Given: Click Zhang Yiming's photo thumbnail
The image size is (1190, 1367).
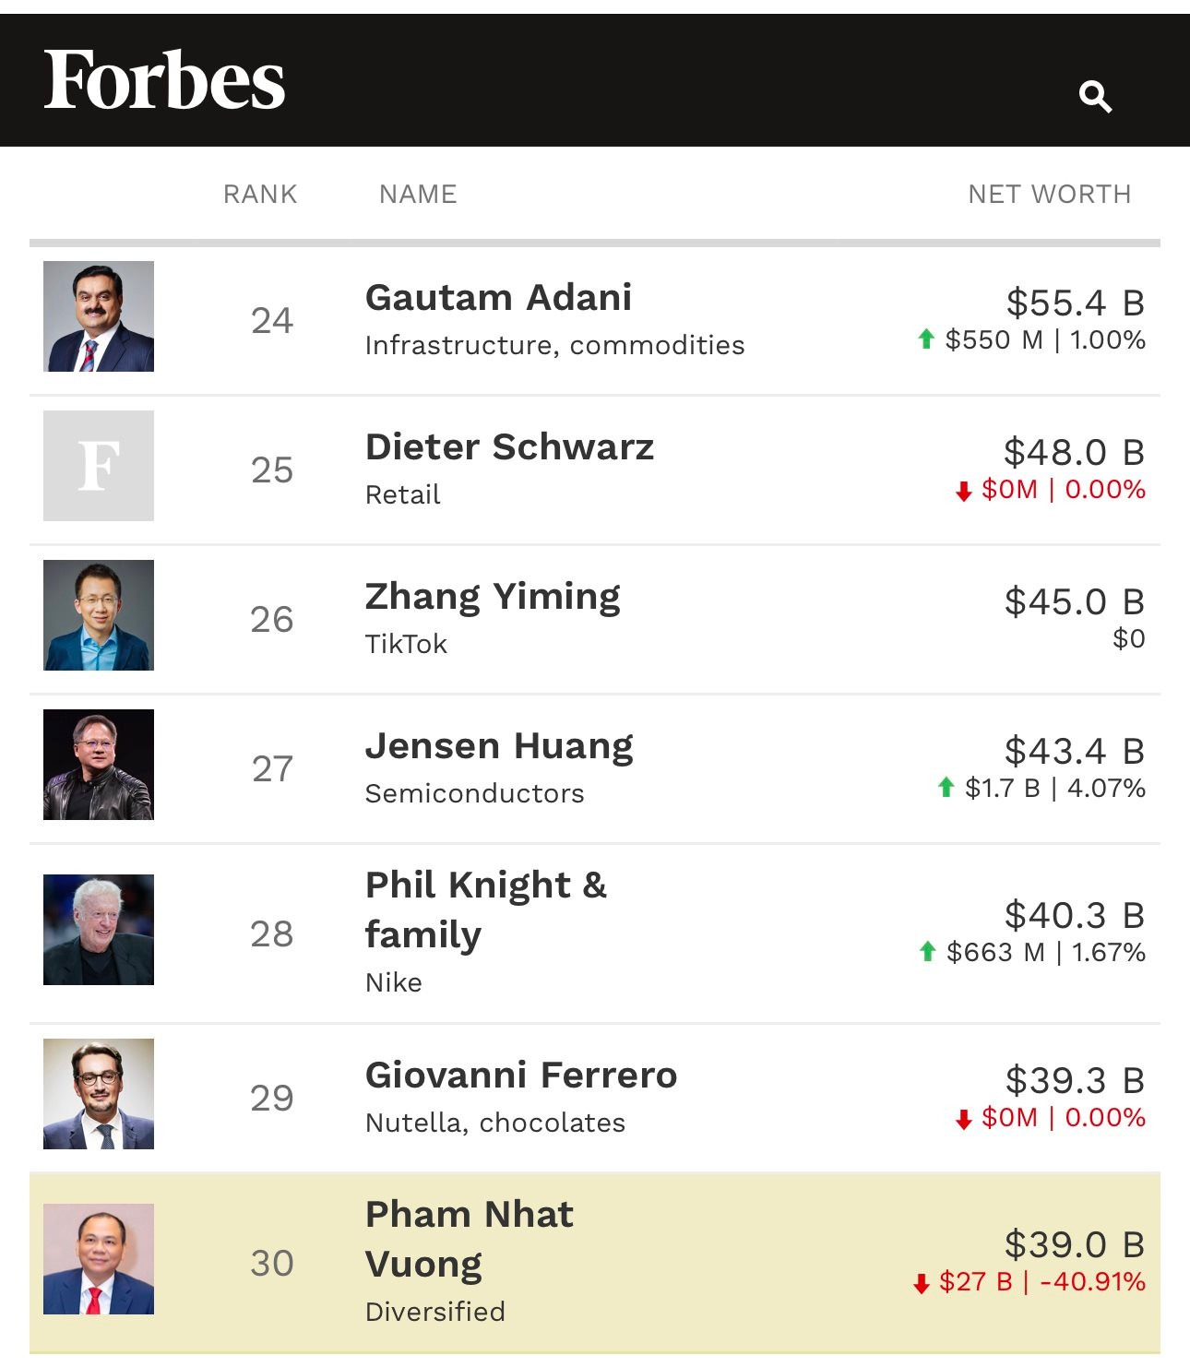Looking at the screenshot, I should 99,615.
